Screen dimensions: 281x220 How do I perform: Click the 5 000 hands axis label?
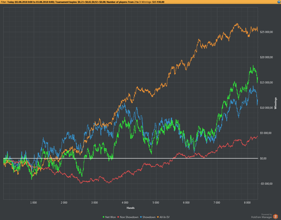[156, 203]
